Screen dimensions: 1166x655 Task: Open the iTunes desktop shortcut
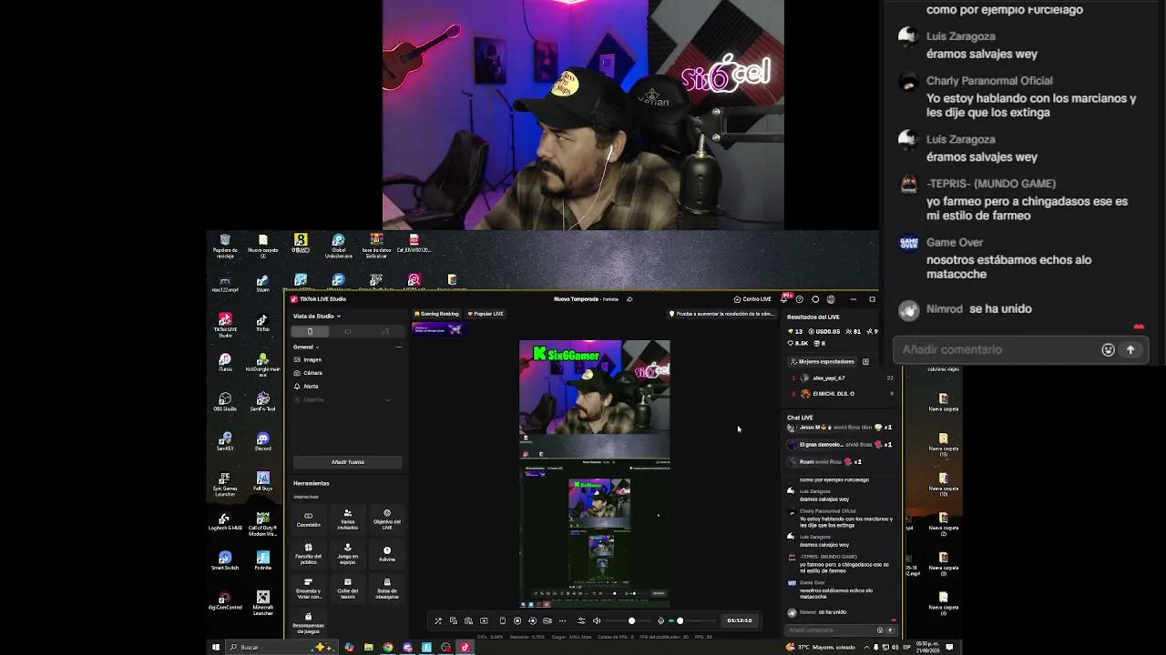click(x=225, y=362)
